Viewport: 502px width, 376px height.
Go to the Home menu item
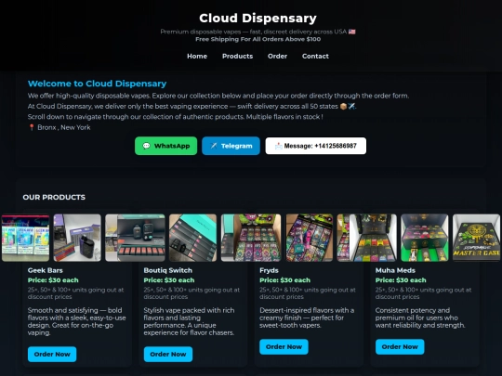click(197, 57)
